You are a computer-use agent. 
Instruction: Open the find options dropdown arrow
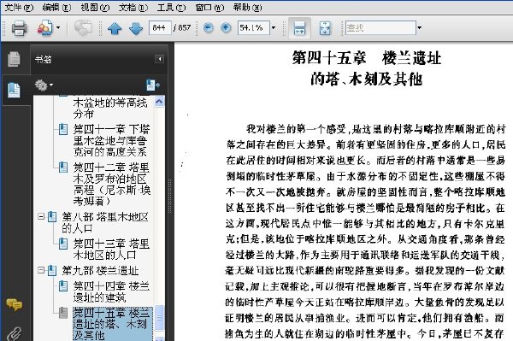pyautogui.click(x=420, y=28)
